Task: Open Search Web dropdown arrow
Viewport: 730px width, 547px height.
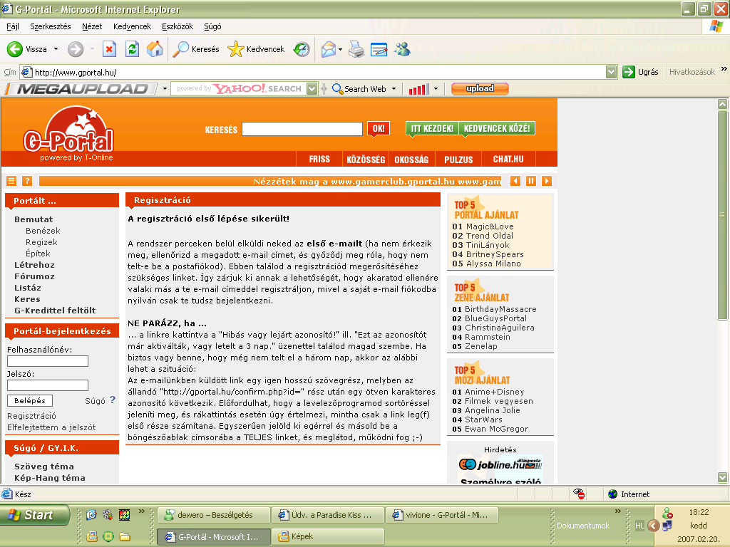Action: tap(394, 88)
